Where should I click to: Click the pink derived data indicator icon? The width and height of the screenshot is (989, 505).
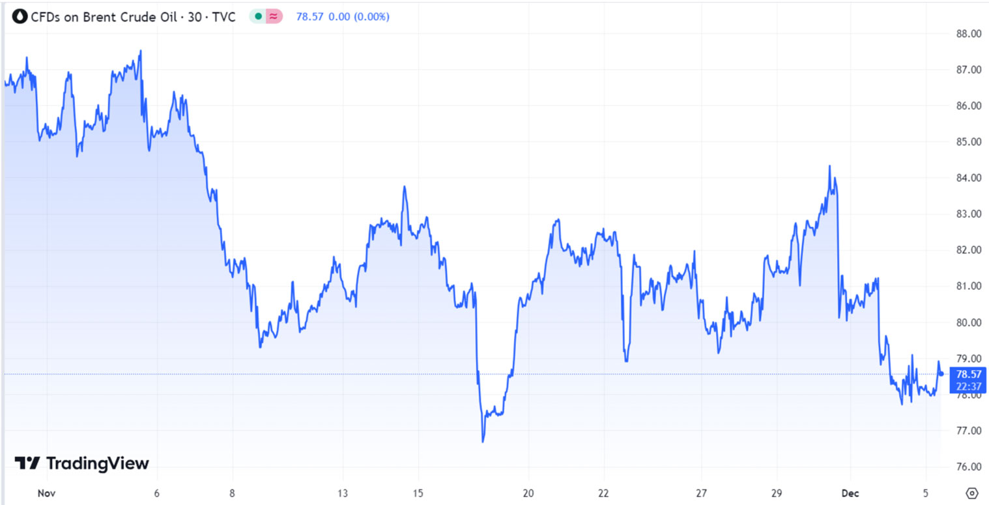tap(274, 16)
